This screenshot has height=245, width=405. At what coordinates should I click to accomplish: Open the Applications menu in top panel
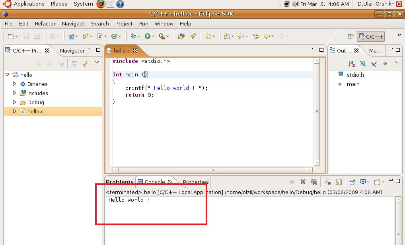pyautogui.click(x=29, y=4)
